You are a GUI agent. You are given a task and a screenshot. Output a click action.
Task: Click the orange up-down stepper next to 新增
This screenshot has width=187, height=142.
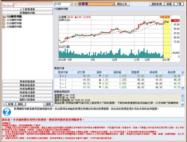click(x=4, y=104)
